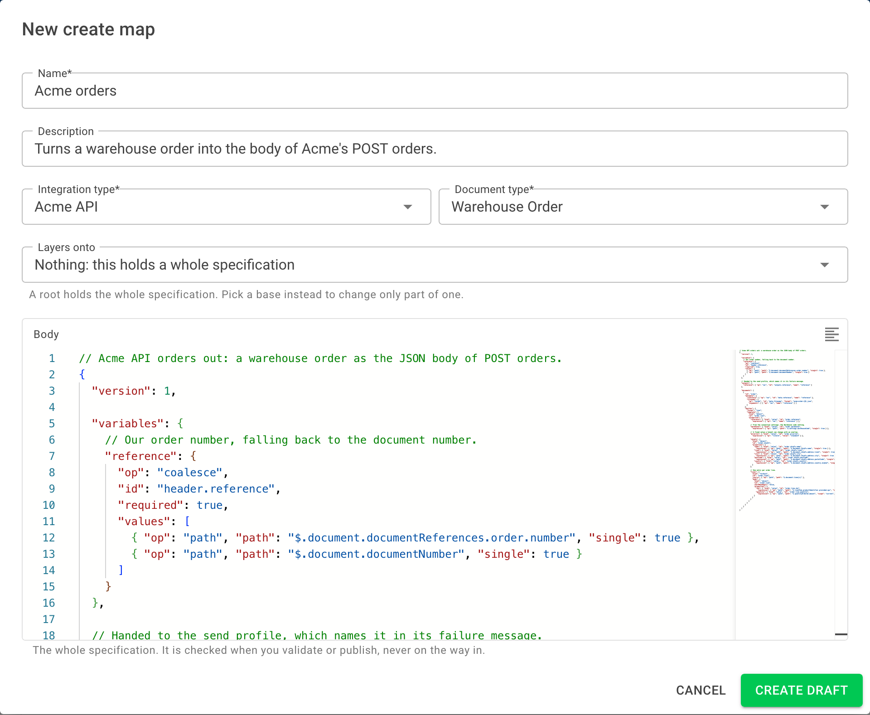This screenshot has width=870, height=715.
Task: Open the Integration type dropdown showing Acme API
Action: [227, 207]
